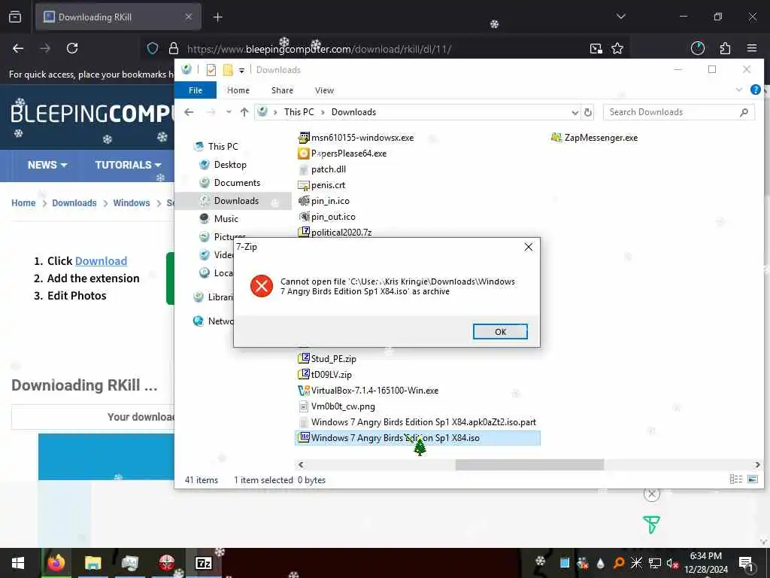Open Windows Start menu
The width and height of the screenshot is (770, 578).
point(18,563)
